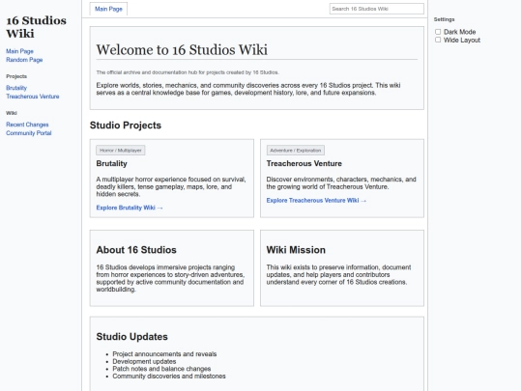Focus the Search 16 Studios Wiki field
Screen dimensions: 522x391
pyautogui.click(x=377, y=9)
